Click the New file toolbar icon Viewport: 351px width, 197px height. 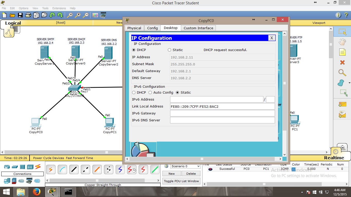4,15
